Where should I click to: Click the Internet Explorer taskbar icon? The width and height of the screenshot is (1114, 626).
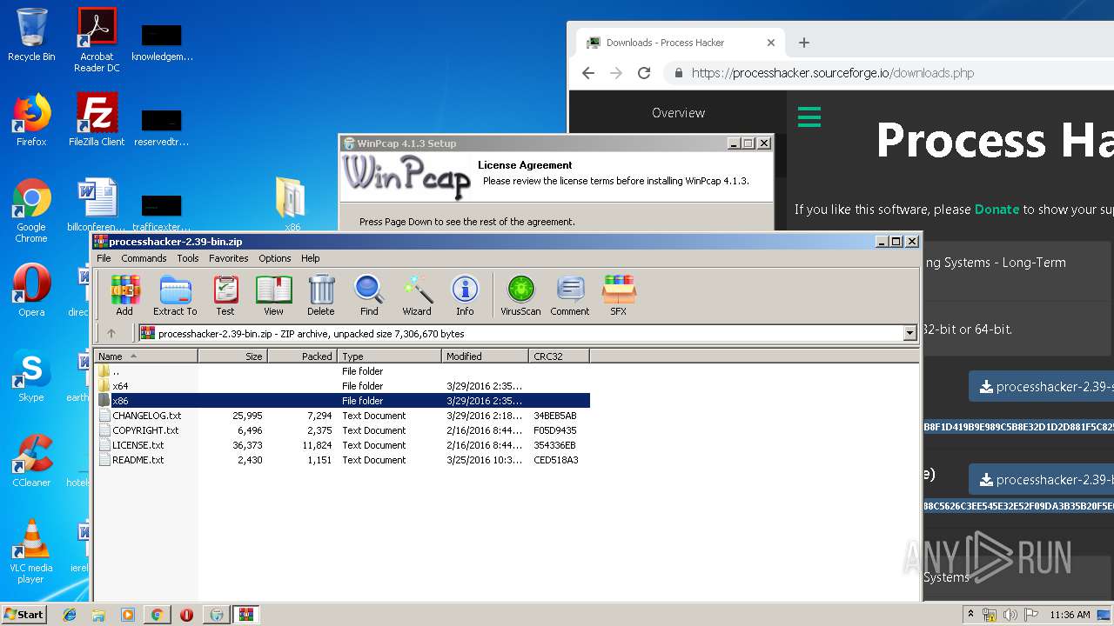[x=70, y=615]
